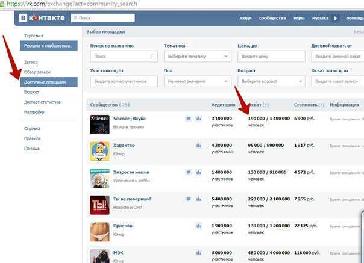
Task: Open Справка link in the sidebar
Action: tap(33, 128)
